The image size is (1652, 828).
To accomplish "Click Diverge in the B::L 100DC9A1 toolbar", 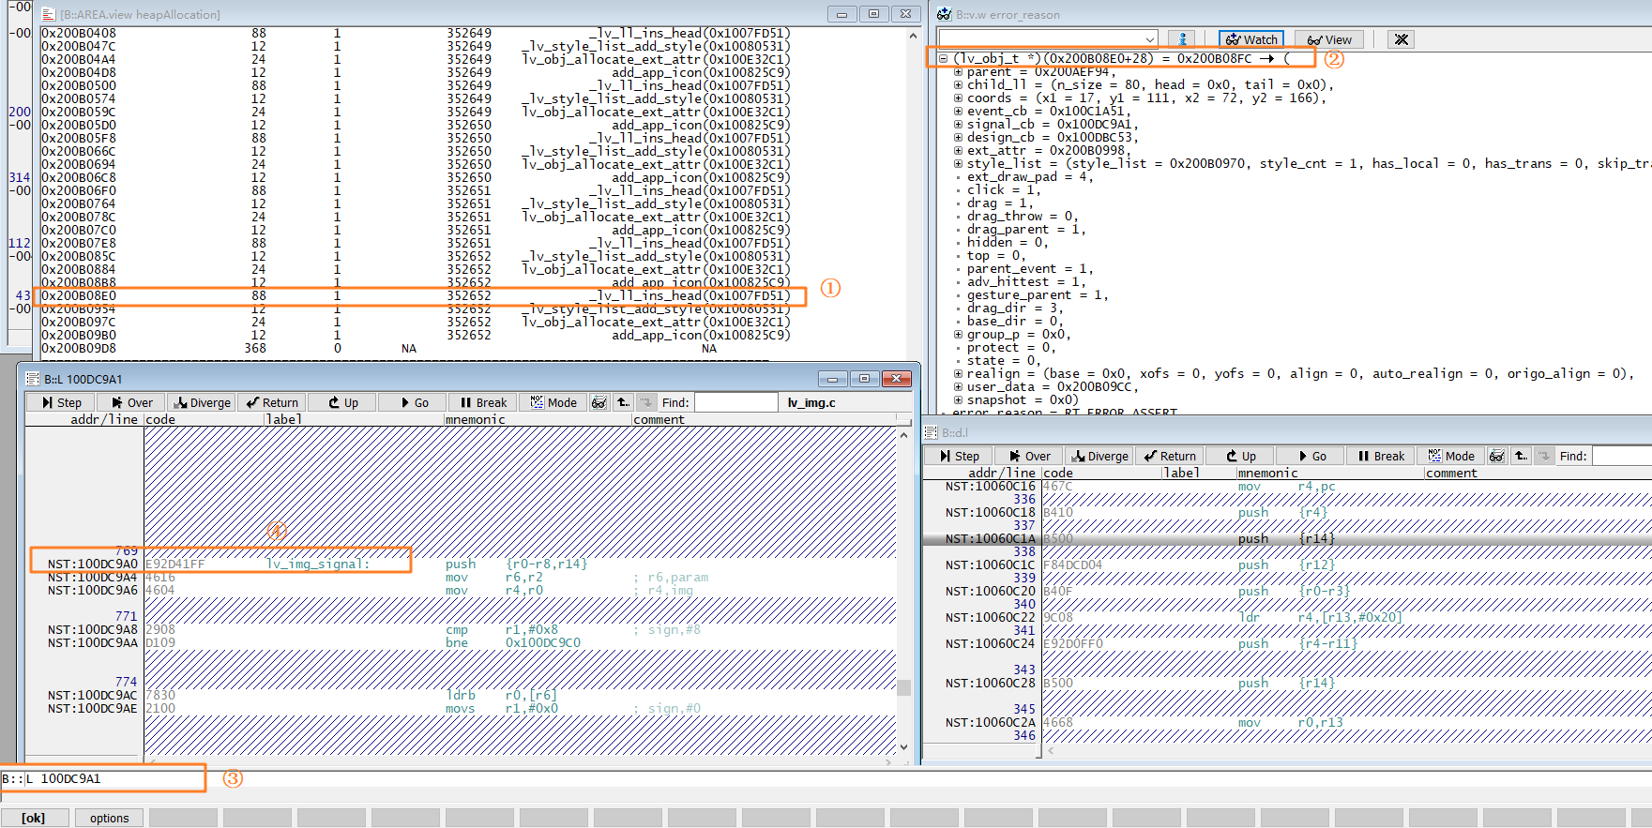I will click(203, 402).
